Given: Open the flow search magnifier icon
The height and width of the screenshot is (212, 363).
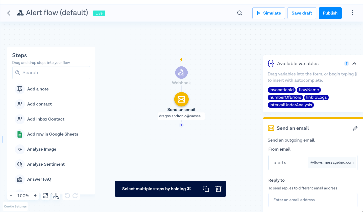Looking at the screenshot, I should pos(240,13).
